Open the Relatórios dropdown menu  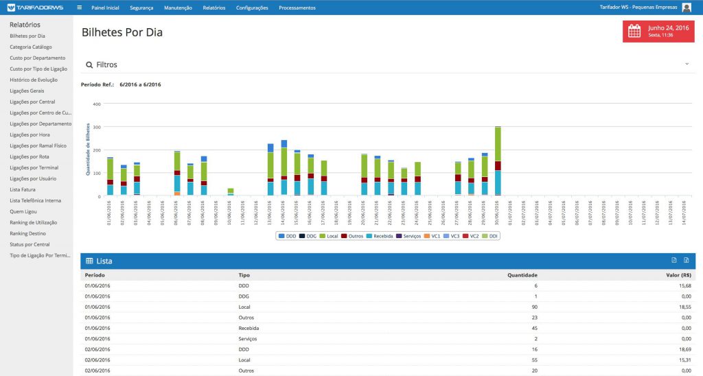[x=214, y=8]
